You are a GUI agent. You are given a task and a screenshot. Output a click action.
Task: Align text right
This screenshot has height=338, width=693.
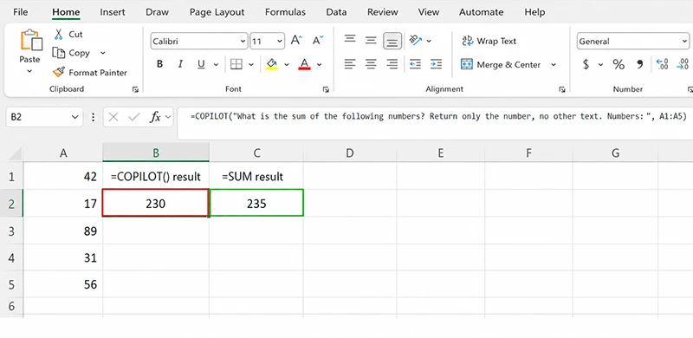pos(392,65)
